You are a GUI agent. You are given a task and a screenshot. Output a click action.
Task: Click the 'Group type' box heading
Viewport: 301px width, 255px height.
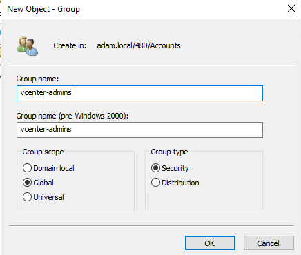169,152
